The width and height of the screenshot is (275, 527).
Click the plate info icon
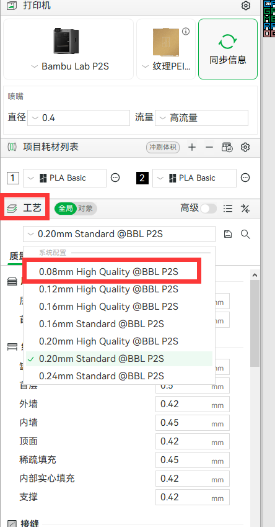pos(186,32)
